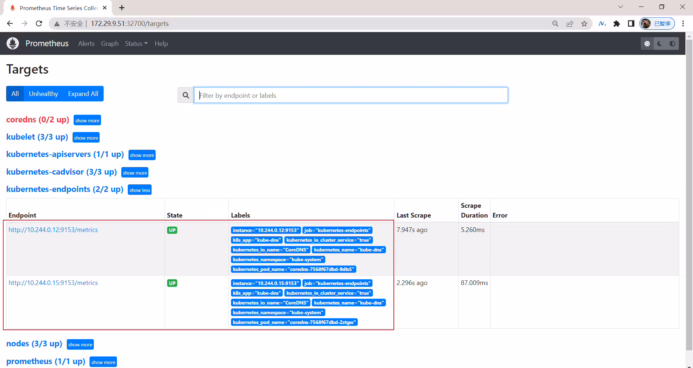Open the browser zoom magnifier icon
The height and width of the screenshot is (368, 693).
click(x=555, y=23)
